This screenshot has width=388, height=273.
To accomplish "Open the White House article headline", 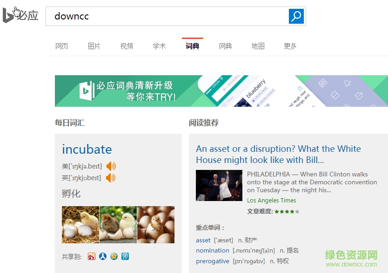I will tap(278, 155).
